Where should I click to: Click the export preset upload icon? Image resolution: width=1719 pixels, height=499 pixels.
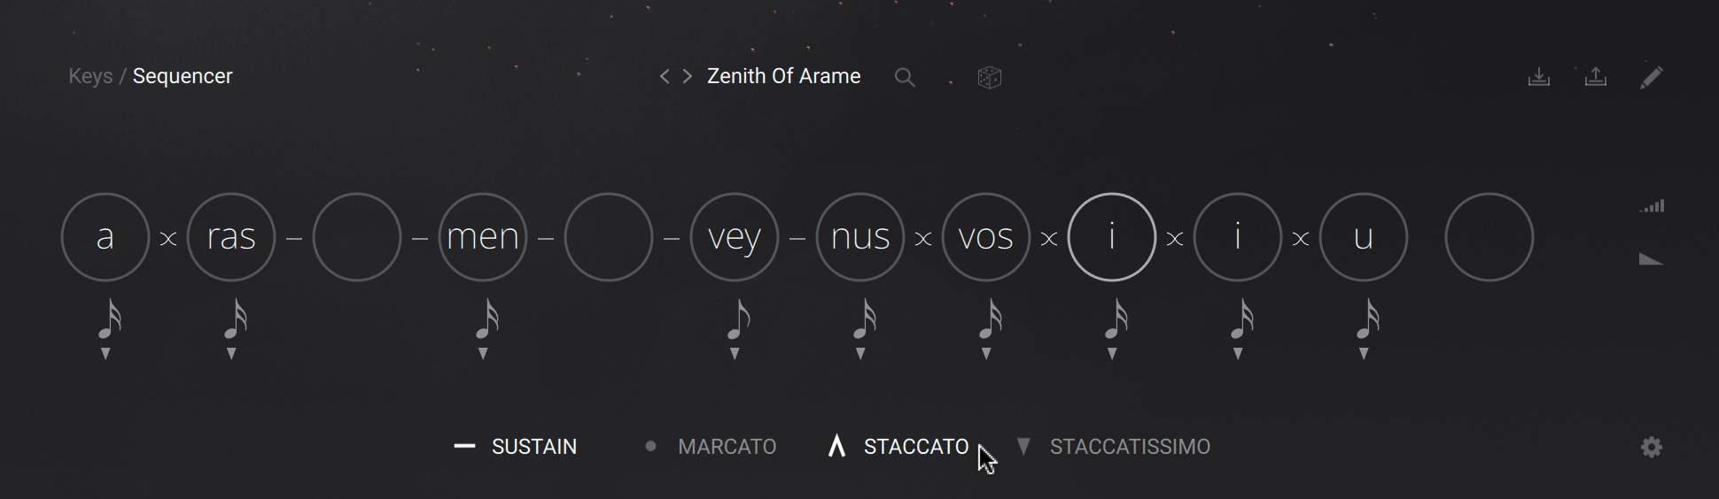1595,77
